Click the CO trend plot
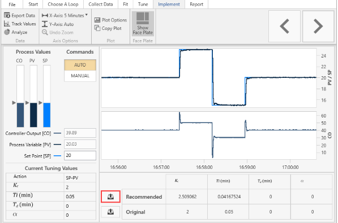Viewport: 338px width, 223px height. 209,135
